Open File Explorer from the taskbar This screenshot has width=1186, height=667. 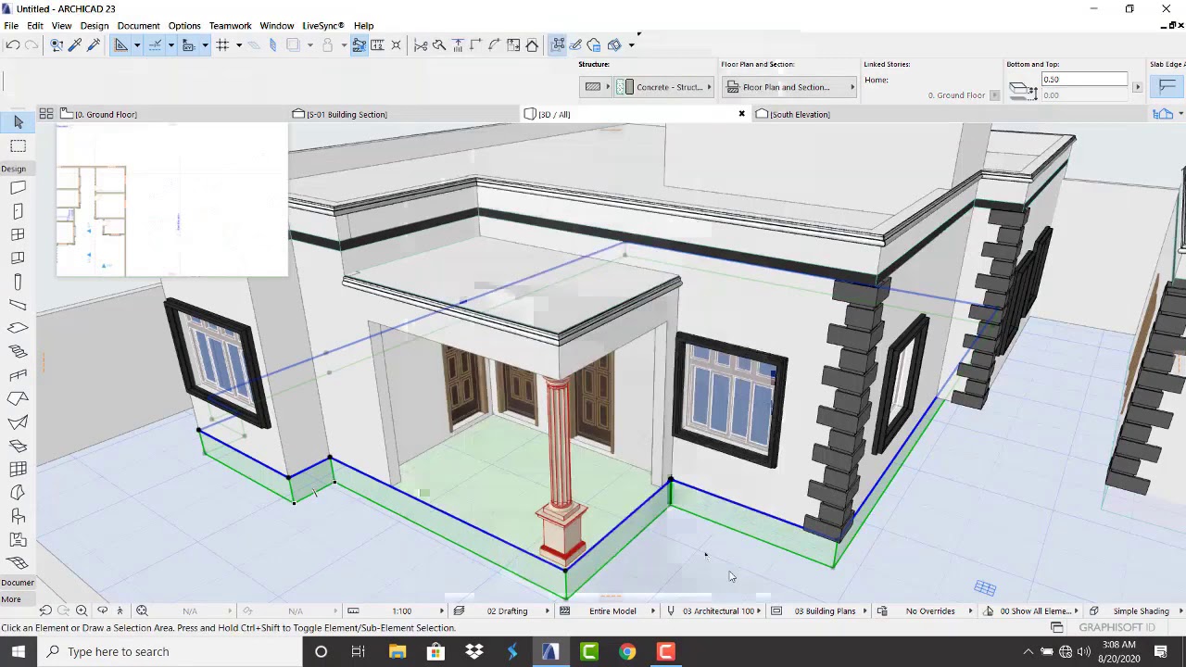(x=397, y=651)
